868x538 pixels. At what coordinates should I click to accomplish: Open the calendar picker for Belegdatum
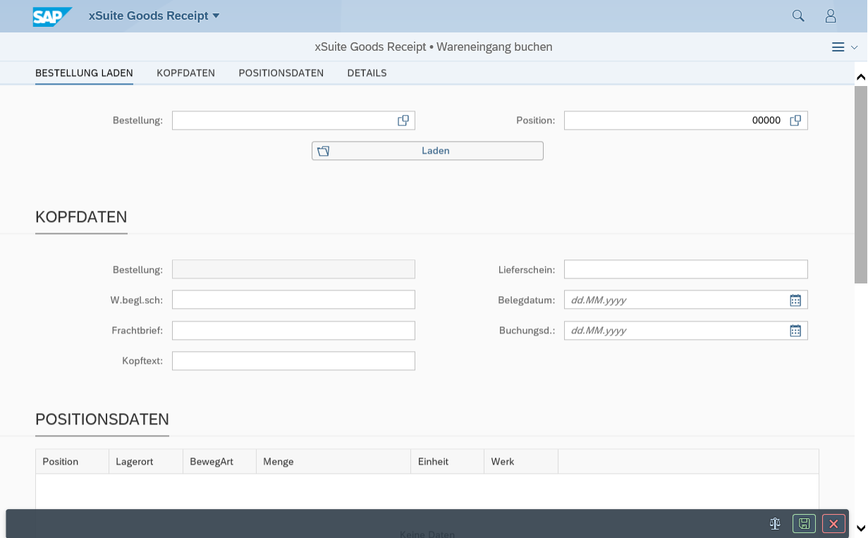pyautogui.click(x=795, y=299)
